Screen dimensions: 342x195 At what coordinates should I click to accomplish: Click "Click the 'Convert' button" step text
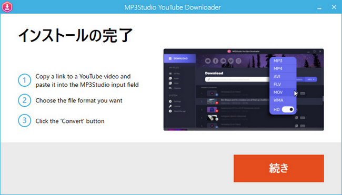[70, 121]
